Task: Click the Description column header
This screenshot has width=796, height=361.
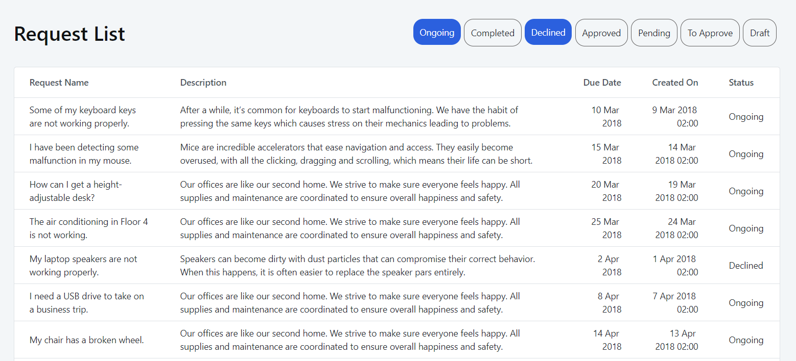Action: 203,83
